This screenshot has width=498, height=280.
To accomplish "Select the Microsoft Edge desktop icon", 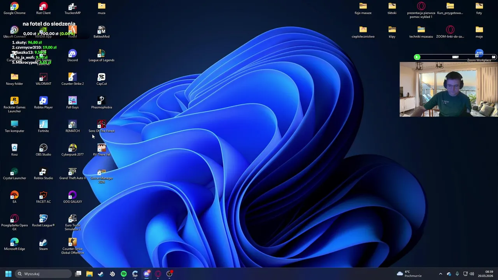I will [14, 245].
